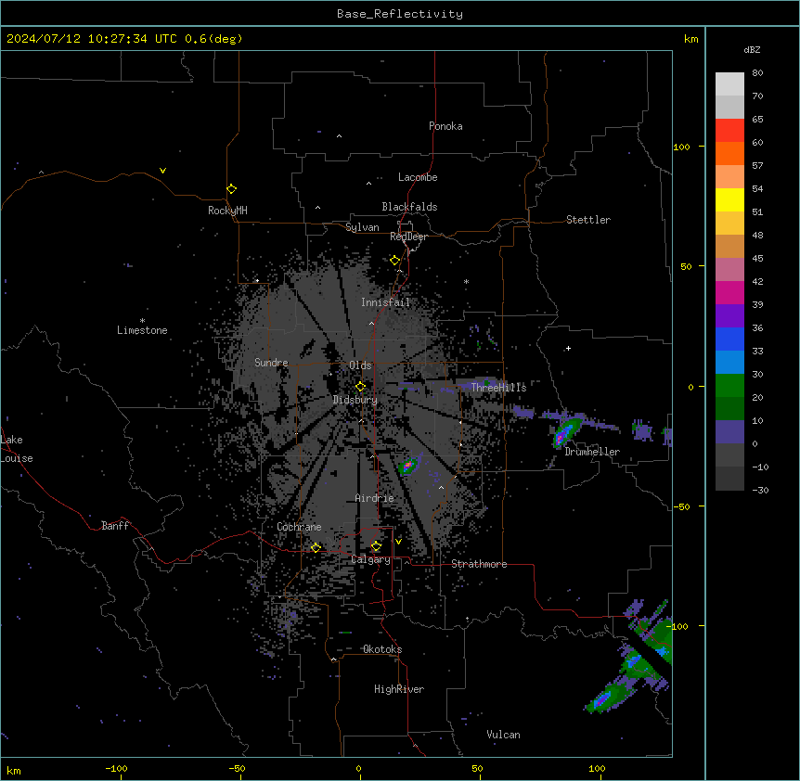Image resolution: width=800 pixels, height=781 pixels.
Task: Click the RockyMH label
Action: 227,211
